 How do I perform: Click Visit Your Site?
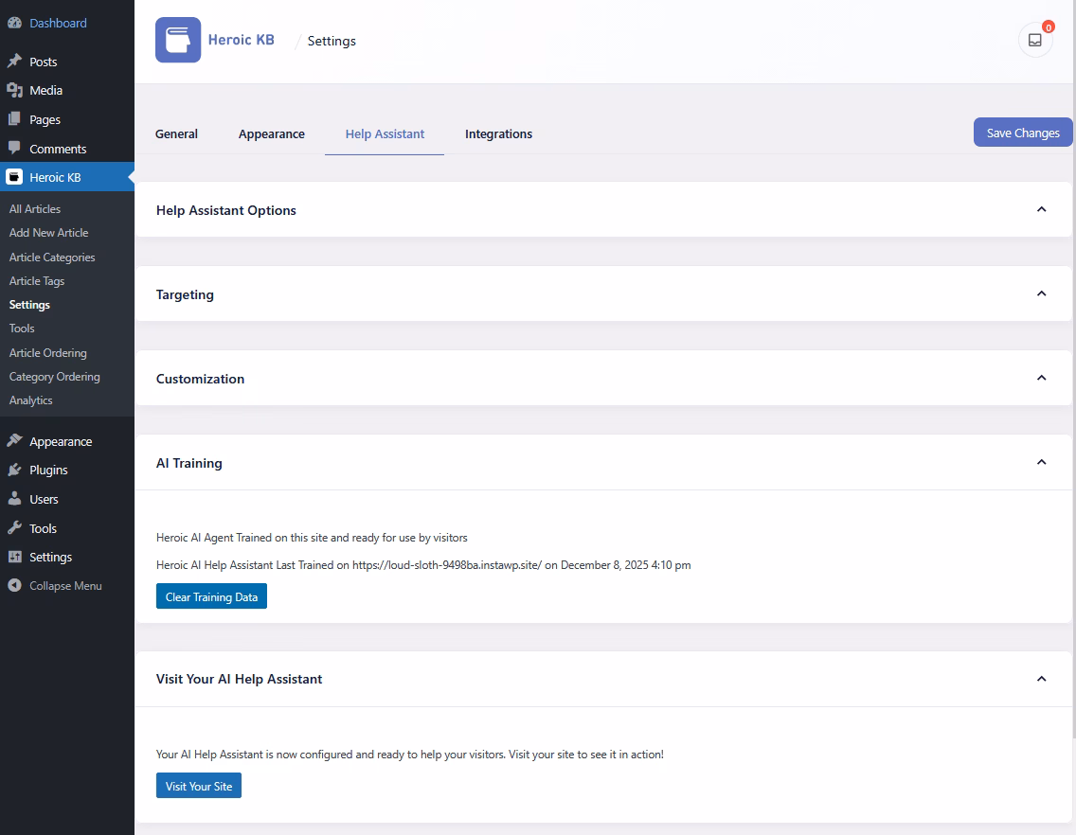(198, 785)
